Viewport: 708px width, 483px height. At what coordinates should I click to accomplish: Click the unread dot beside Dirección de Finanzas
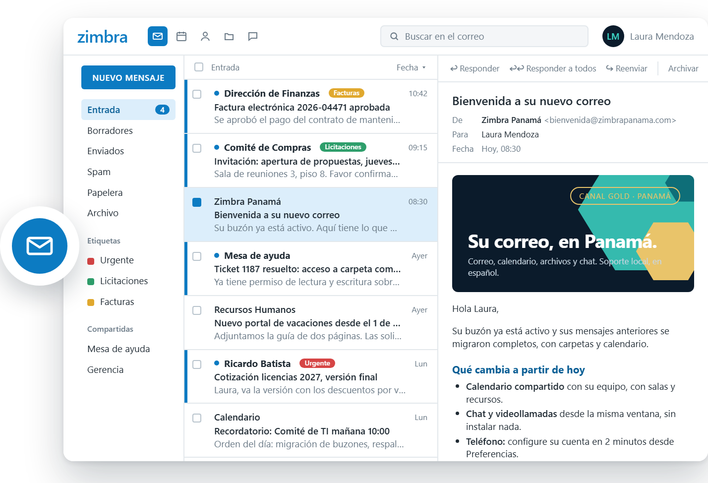(217, 93)
